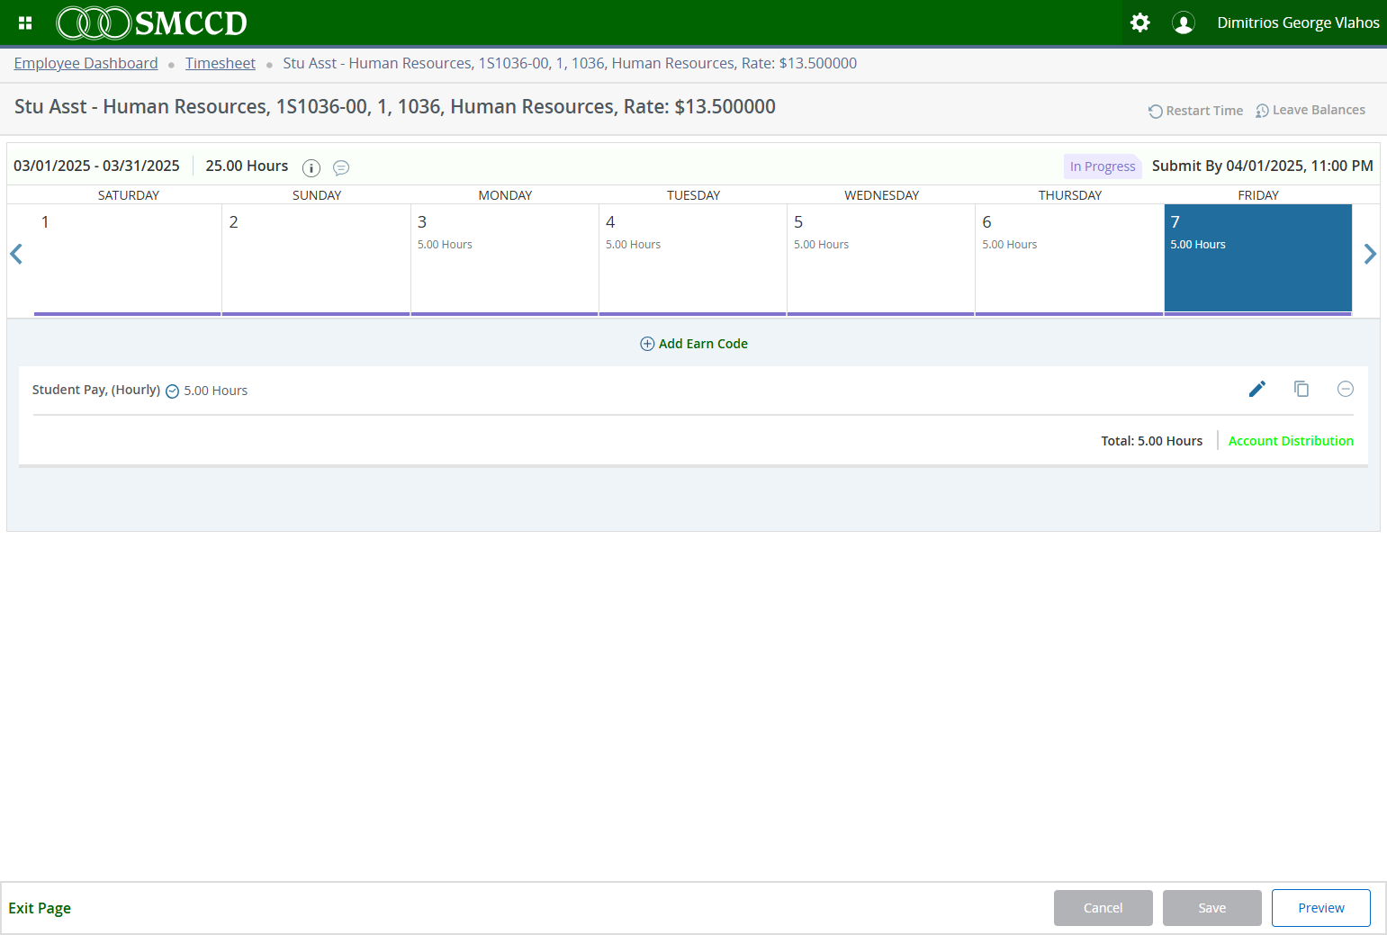This screenshot has width=1387, height=935.
Task: Select Sunday the 2nd day cell
Action: 316,259
